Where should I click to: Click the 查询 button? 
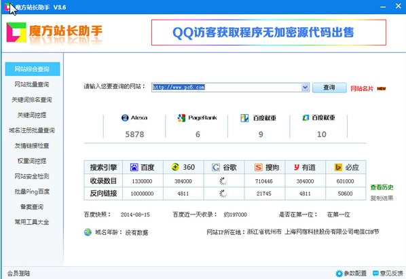(329, 88)
